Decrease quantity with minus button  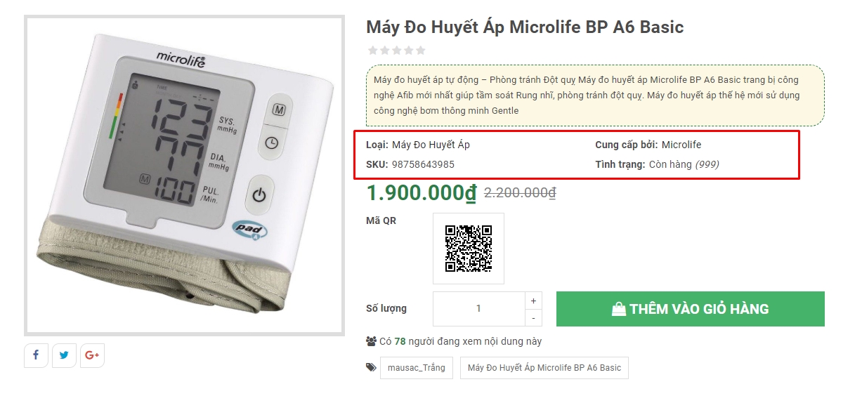pyautogui.click(x=533, y=318)
